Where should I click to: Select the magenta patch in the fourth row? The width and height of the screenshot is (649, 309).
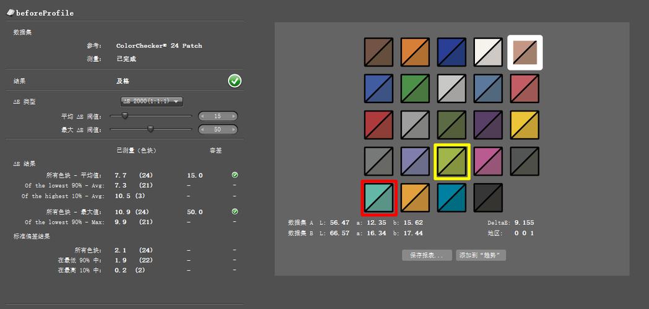coord(488,161)
